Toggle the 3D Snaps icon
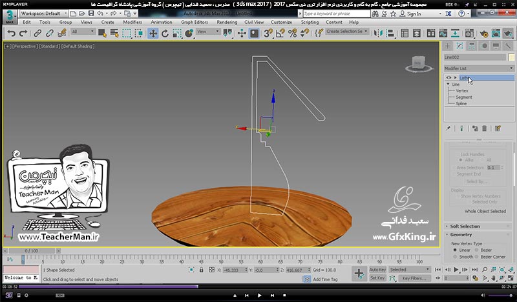Image resolution: width=517 pixels, height=302 pixels. pos(268,34)
